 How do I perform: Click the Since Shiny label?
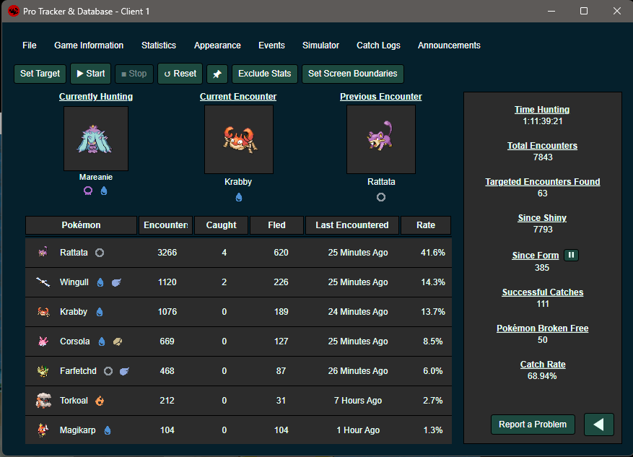542,218
